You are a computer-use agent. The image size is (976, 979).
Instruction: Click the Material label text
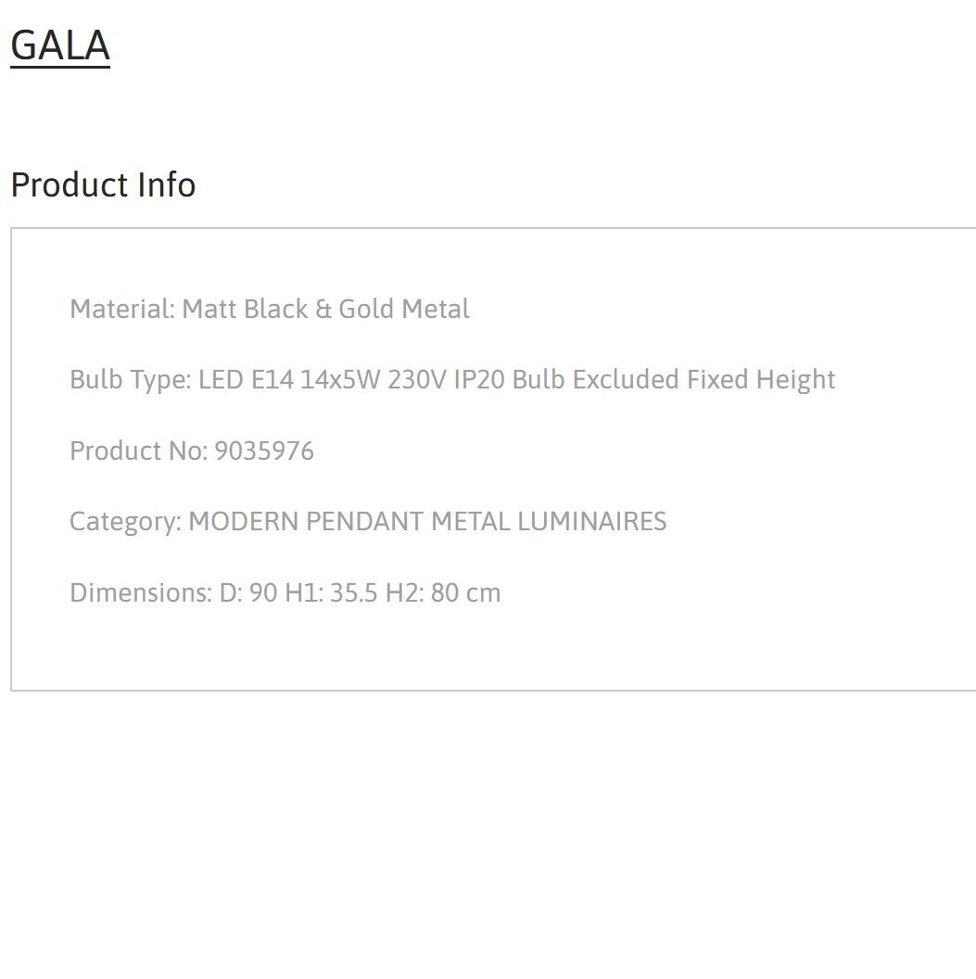click(x=122, y=309)
